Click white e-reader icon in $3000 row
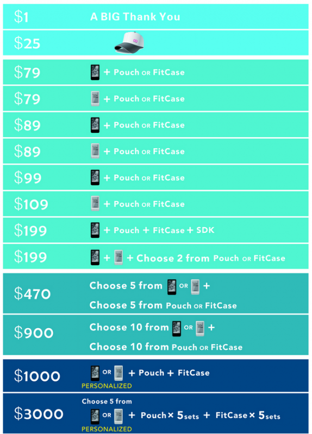Screen dimensions: 312x434 pyautogui.click(x=118, y=416)
